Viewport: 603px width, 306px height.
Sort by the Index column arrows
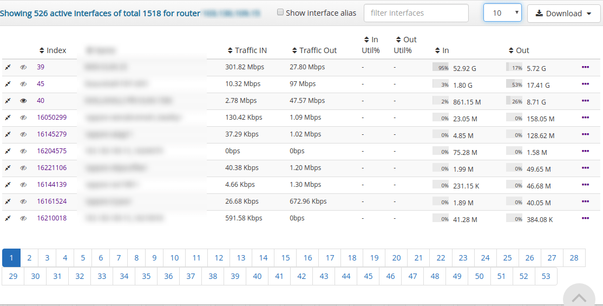pyautogui.click(x=42, y=50)
